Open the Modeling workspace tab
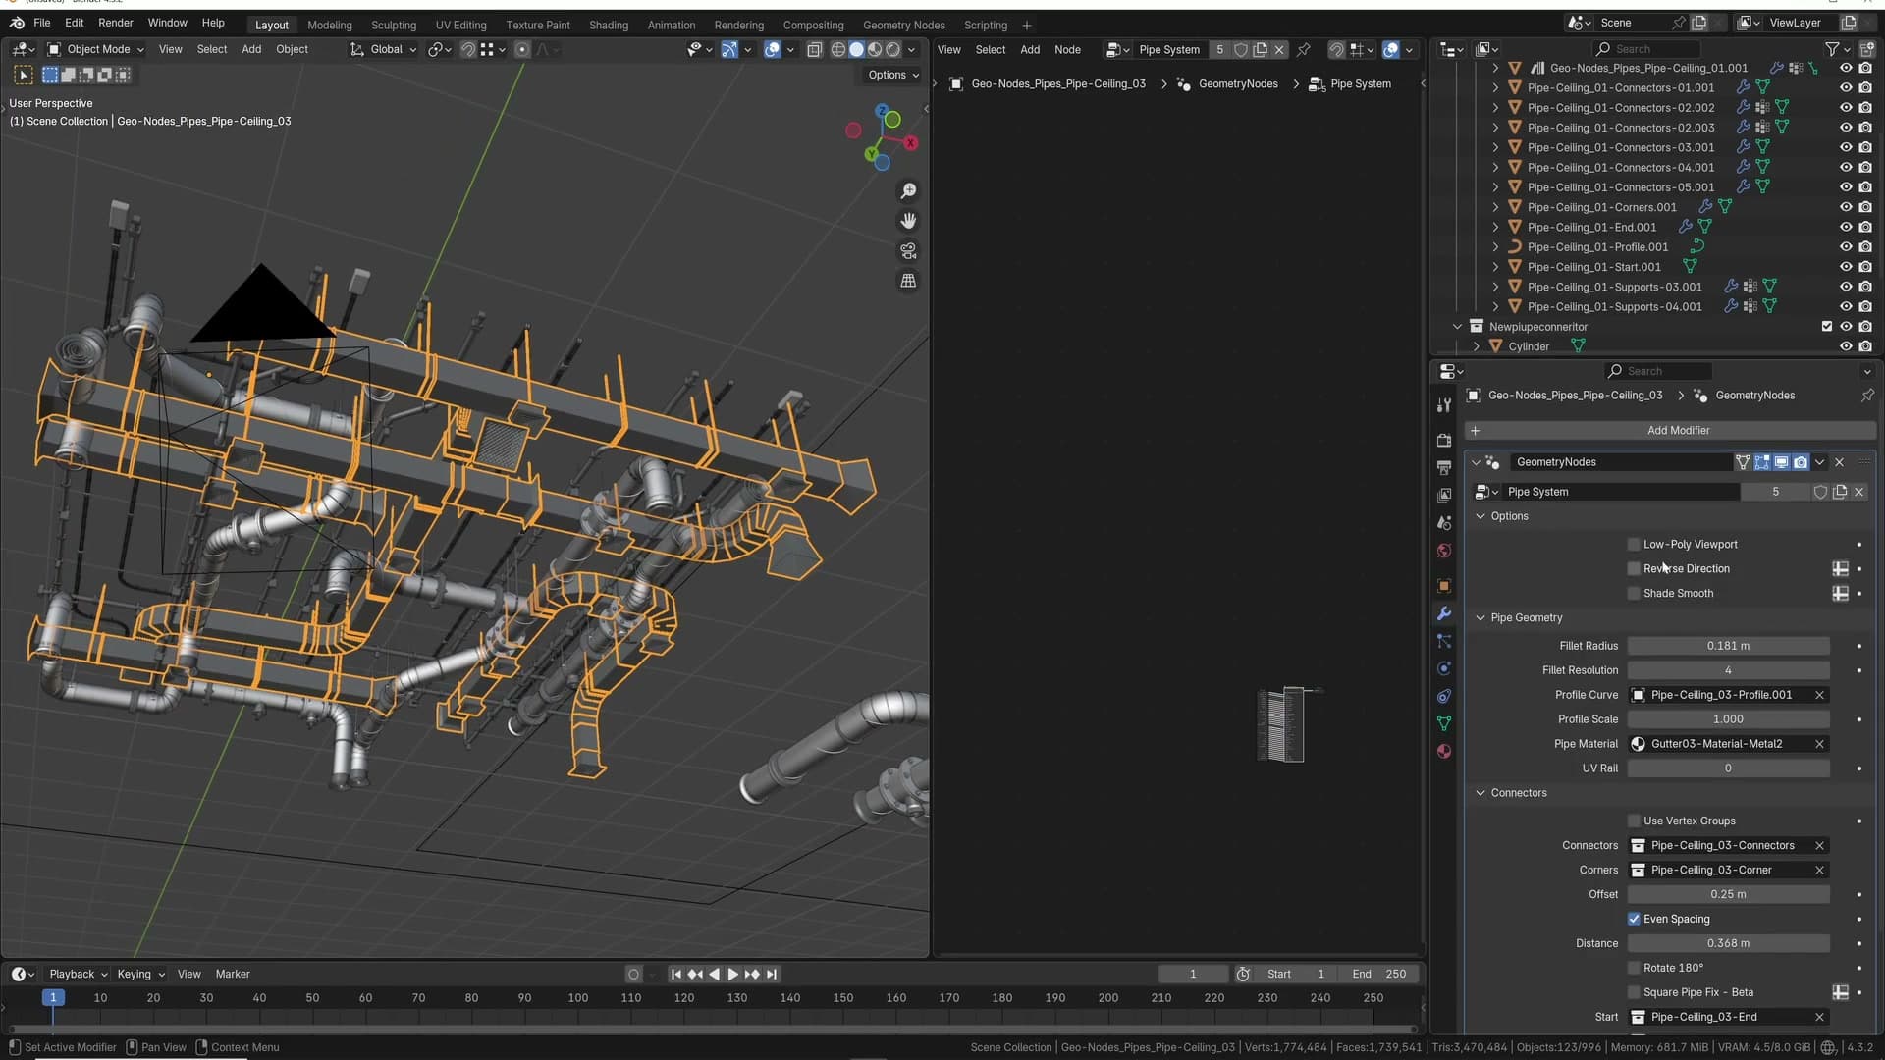 pos(329,25)
